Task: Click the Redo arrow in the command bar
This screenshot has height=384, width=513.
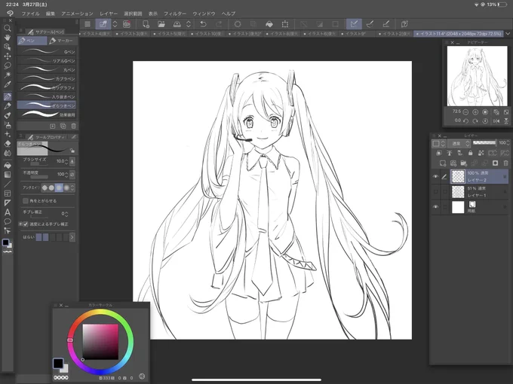Action: 219,24
